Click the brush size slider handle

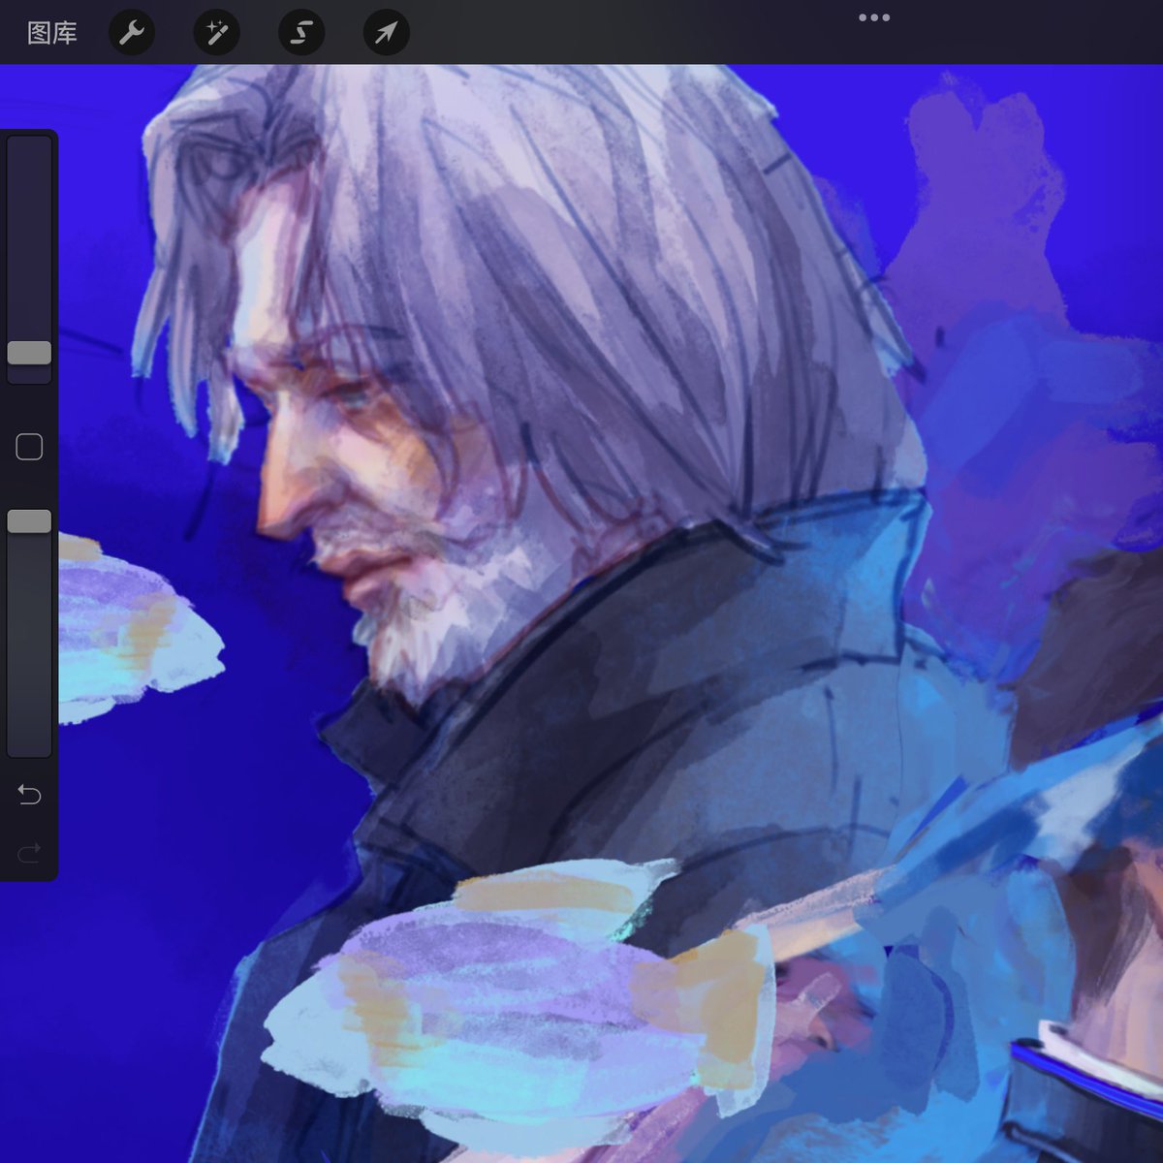click(29, 353)
